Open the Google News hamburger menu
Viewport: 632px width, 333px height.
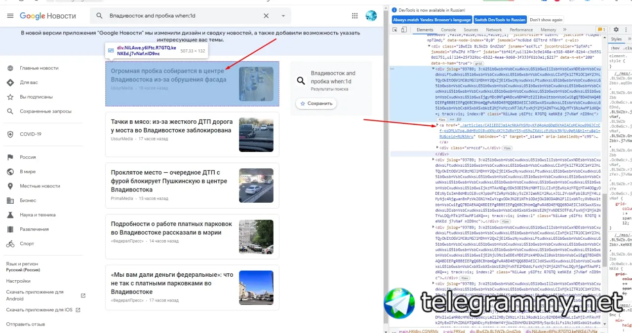10,16
